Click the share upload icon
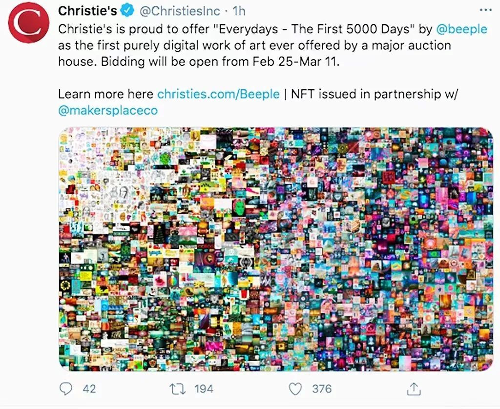This screenshot has width=500, height=409. pos(414,389)
